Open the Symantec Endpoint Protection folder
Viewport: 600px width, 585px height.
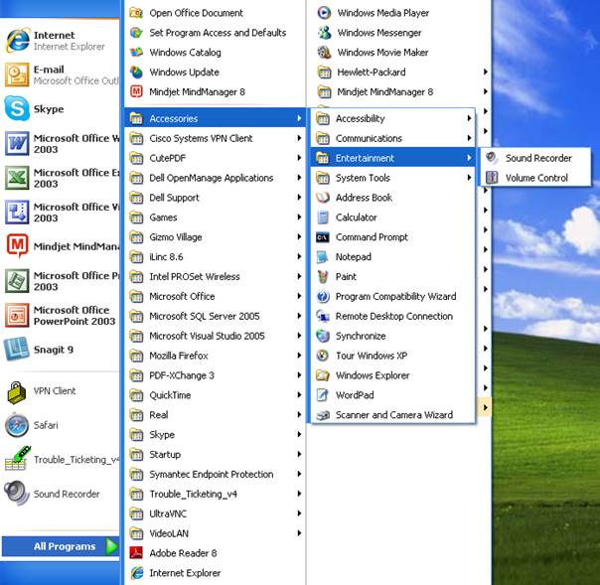(x=215, y=474)
